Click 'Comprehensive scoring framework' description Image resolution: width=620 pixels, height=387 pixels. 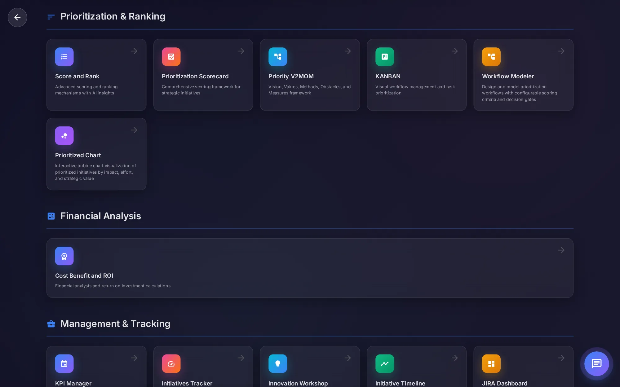tap(201, 90)
